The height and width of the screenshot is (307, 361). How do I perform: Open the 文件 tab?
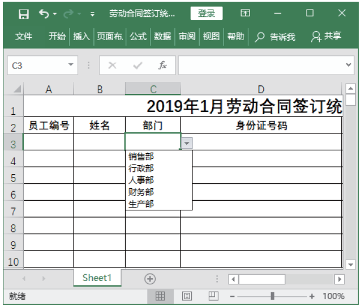tap(24, 36)
